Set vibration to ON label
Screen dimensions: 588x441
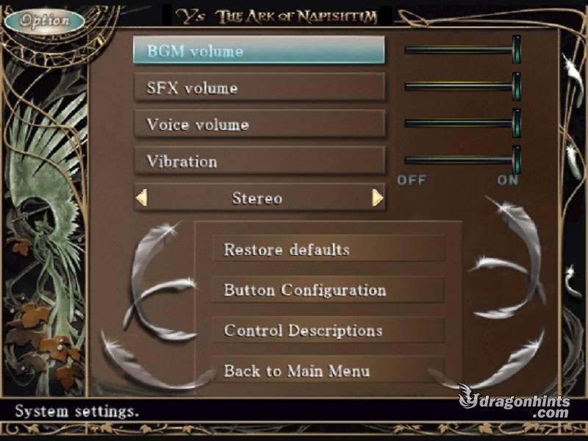(x=508, y=180)
